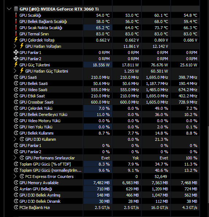Click clock icon of Toplam GPU Gücü [% of TDP]
Viewport: 209px width, 217px height.
pyautogui.click(x=16, y=164)
